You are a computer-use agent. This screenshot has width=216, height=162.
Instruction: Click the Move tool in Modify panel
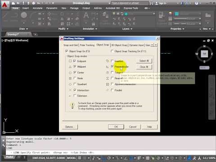point(49,14)
